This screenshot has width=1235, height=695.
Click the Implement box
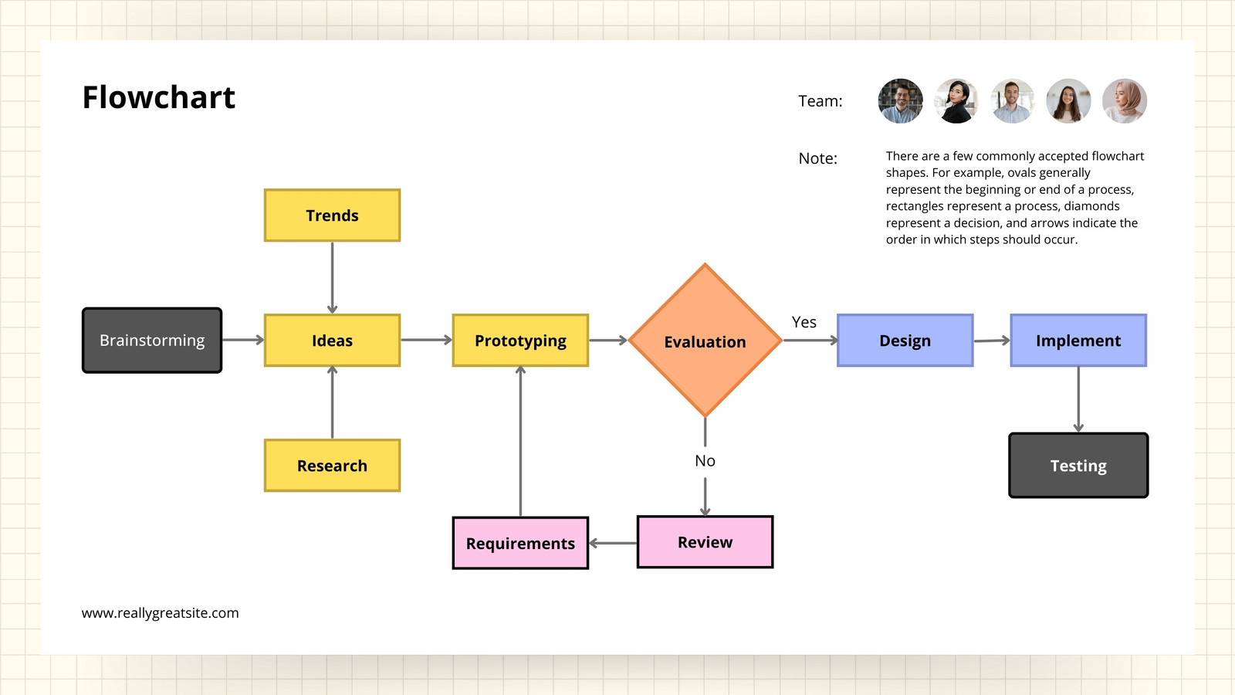[1078, 341]
